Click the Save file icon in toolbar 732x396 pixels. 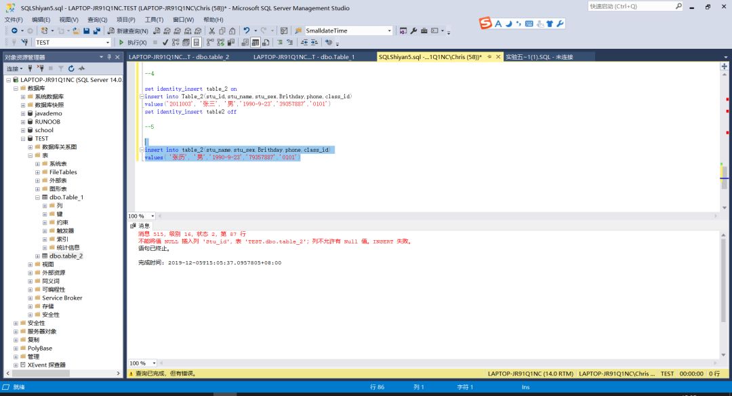tap(86, 31)
